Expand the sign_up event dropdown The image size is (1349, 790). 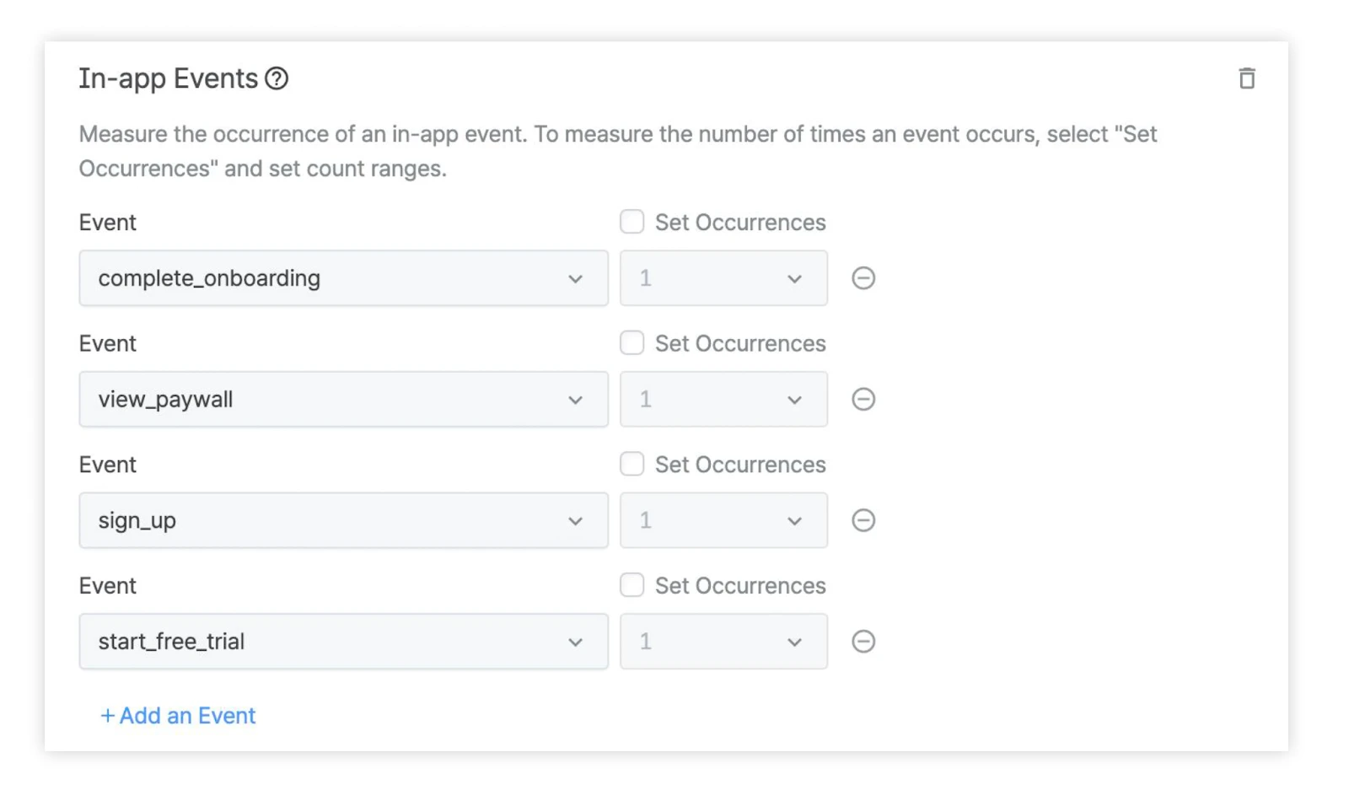click(x=343, y=520)
